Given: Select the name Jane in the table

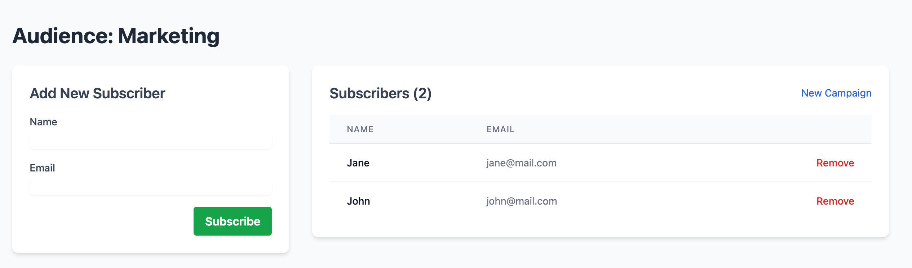Looking at the screenshot, I should tap(358, 163).
